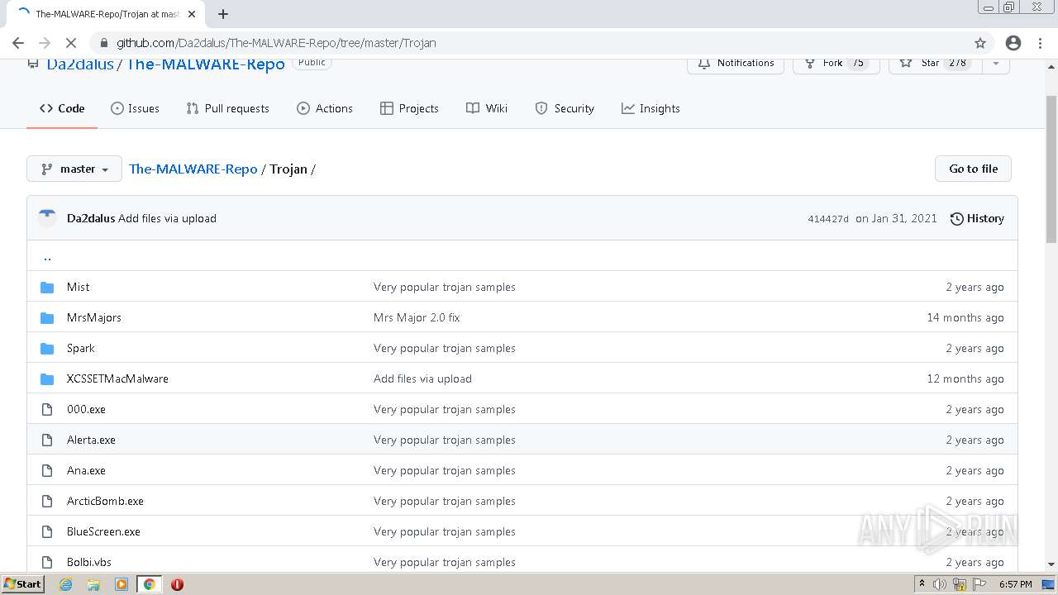Expand the Star list dropdown arrow
Screen dimensions: 1058x595
[x=995, y=64]
